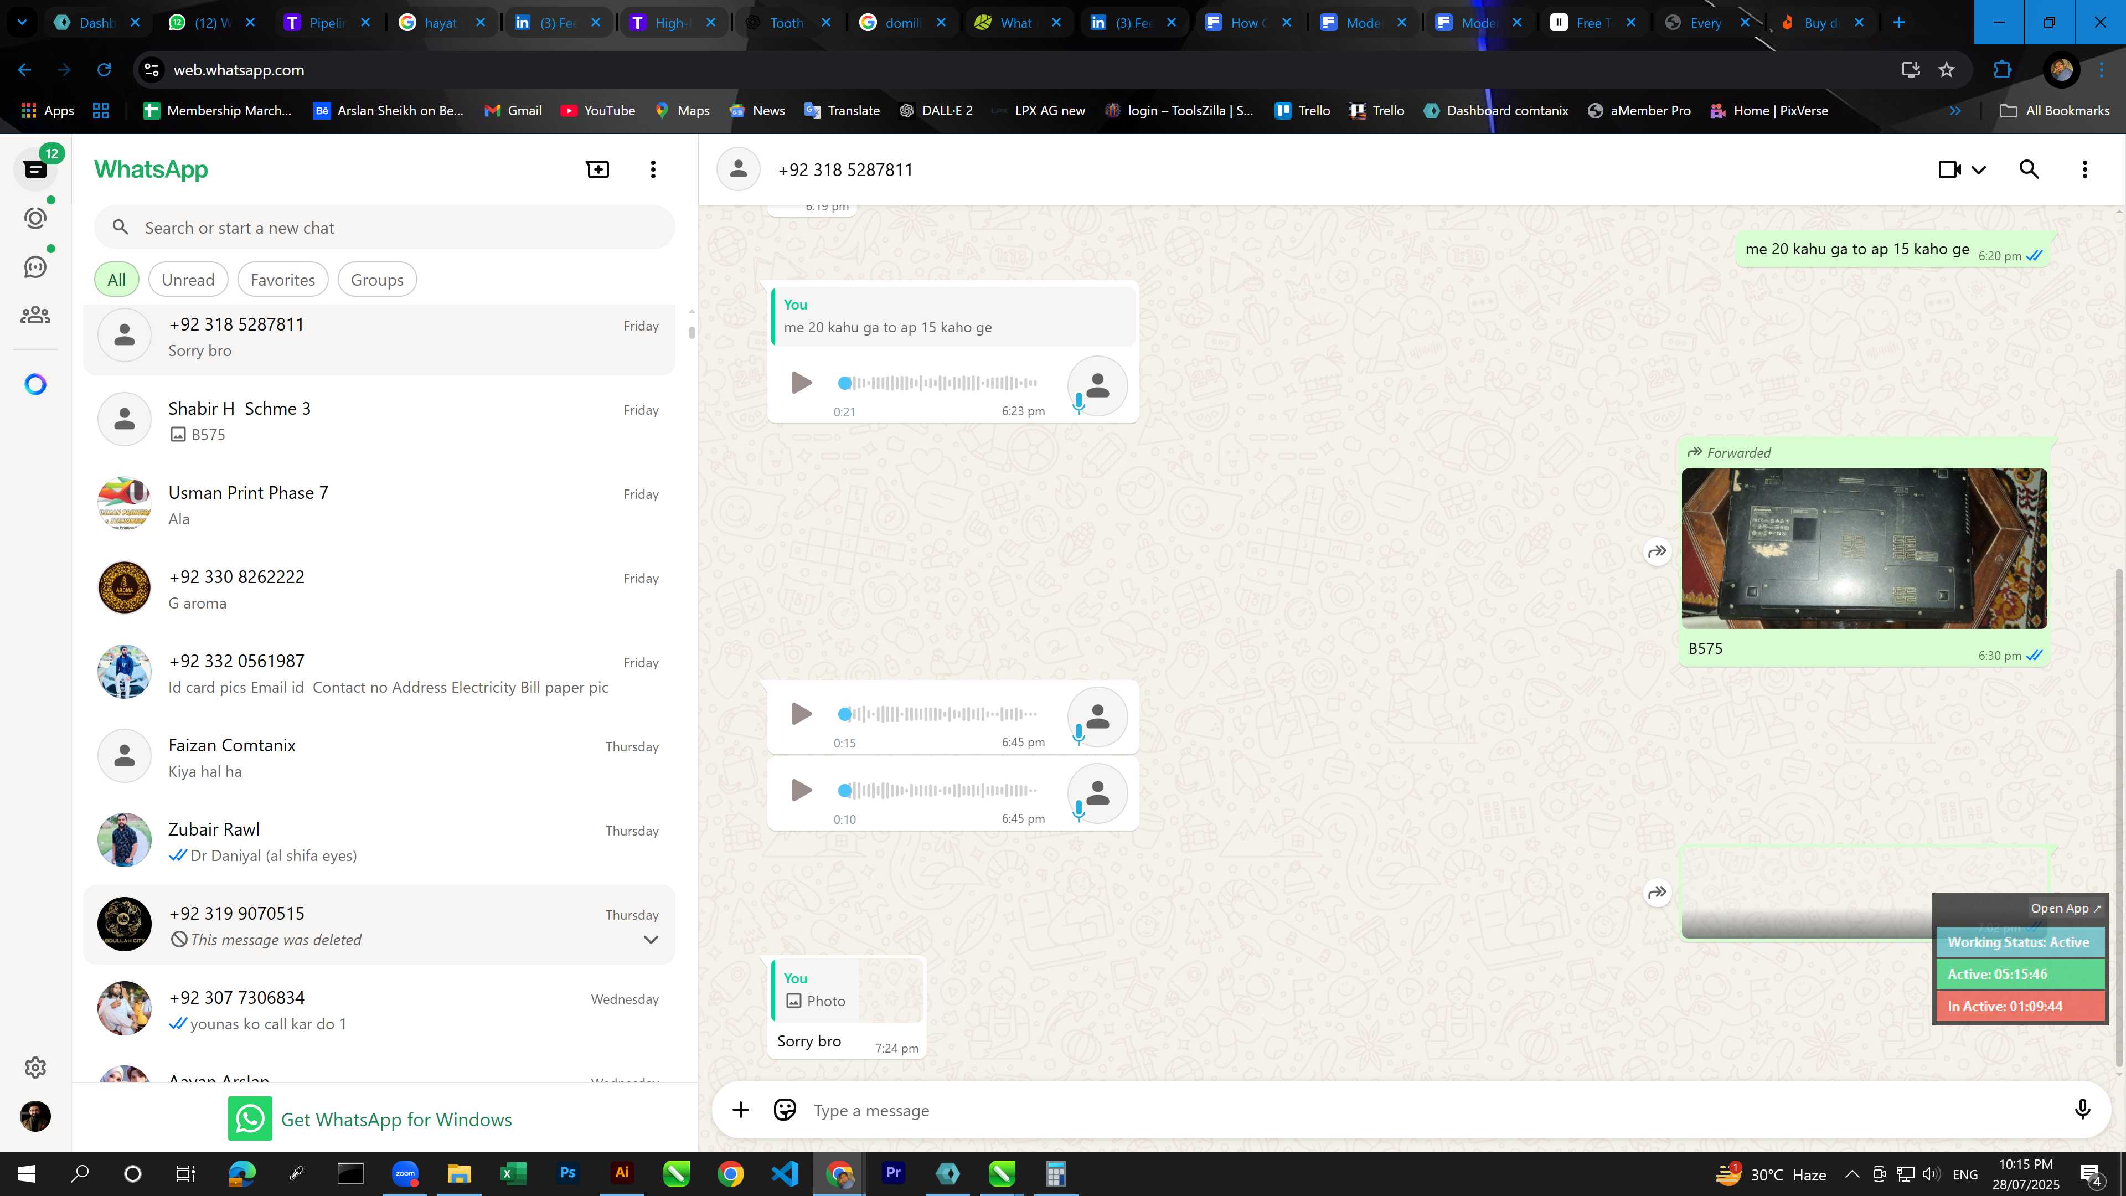This screenshot has width=2126, height=1196.
Task: Reload the WhatsApp page
Action: pos(104,70)
